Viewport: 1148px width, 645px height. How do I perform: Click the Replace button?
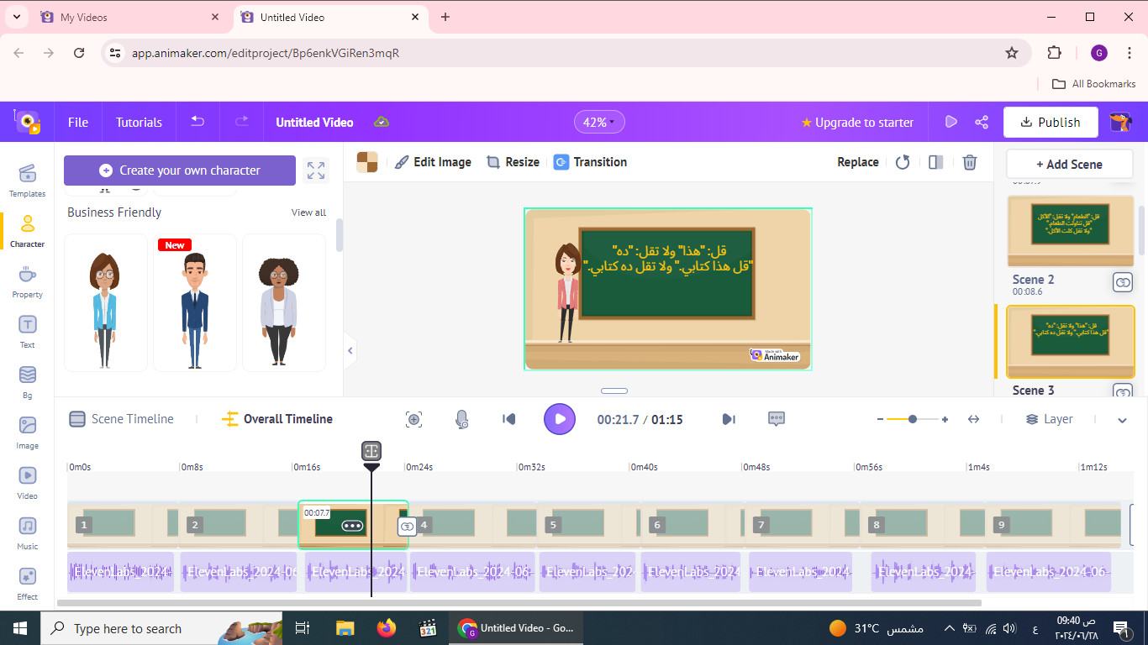[x=858, y=162]
